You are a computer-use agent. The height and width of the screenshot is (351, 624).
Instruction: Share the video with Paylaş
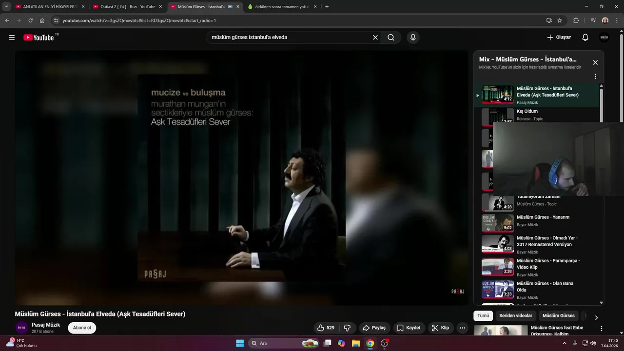pyautogui.click(x=374, y=328)
